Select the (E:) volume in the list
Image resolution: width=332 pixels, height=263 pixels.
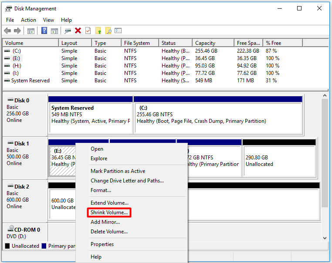(16, 58)
